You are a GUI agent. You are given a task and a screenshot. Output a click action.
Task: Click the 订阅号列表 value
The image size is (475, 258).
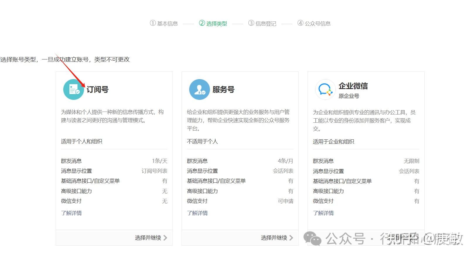coord(155,171)
